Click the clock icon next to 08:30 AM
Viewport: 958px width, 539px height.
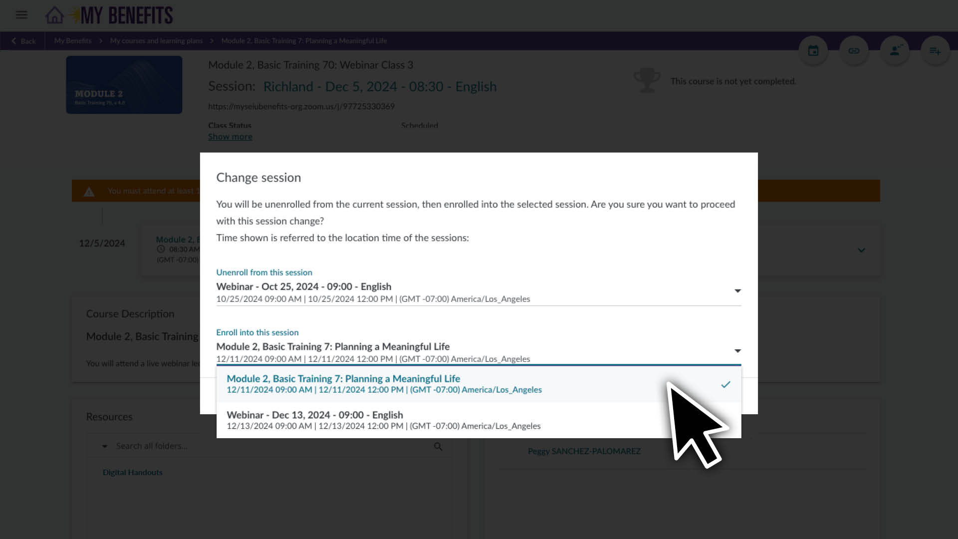coord(160,249)
